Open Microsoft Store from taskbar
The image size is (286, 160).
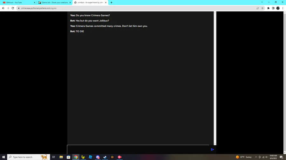point(68,157)
